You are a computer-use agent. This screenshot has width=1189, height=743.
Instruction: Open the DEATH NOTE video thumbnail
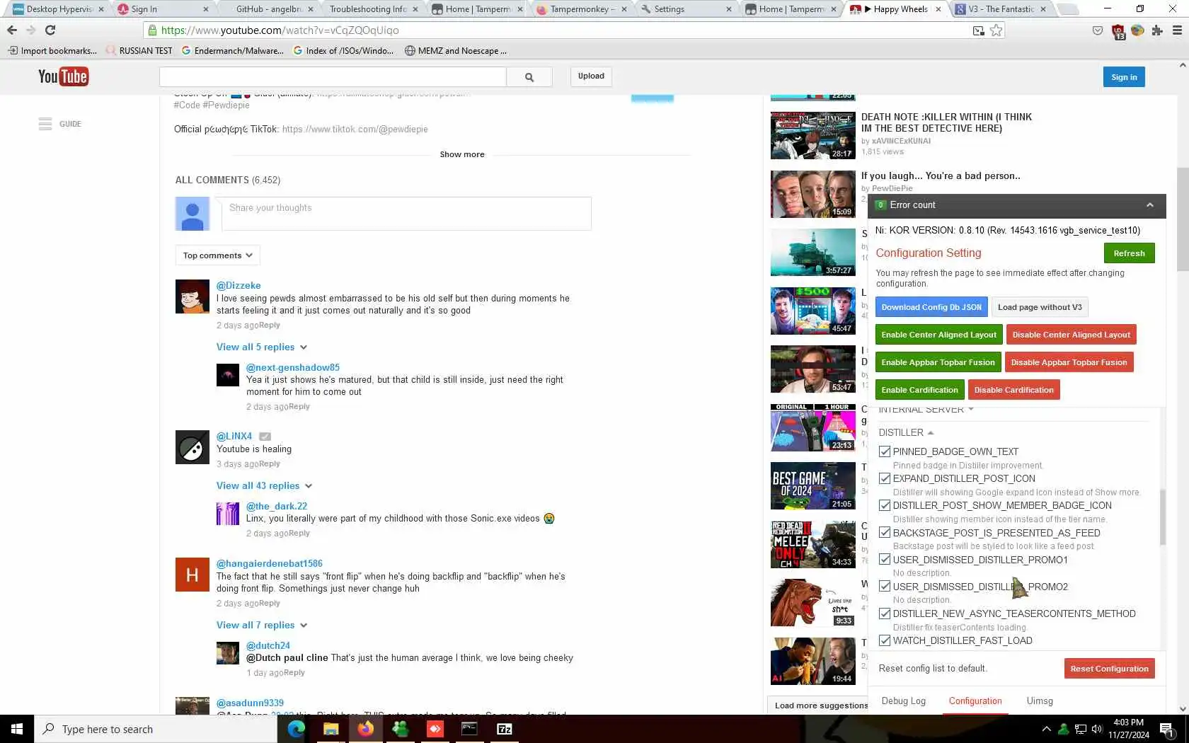(812, 135)
